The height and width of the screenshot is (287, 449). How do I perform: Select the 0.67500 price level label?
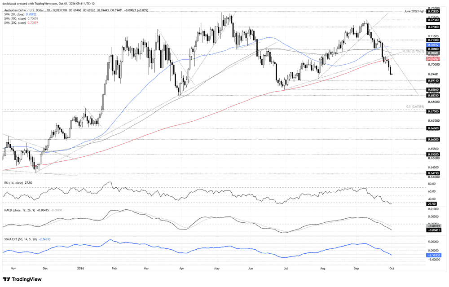tap(433, 111)
